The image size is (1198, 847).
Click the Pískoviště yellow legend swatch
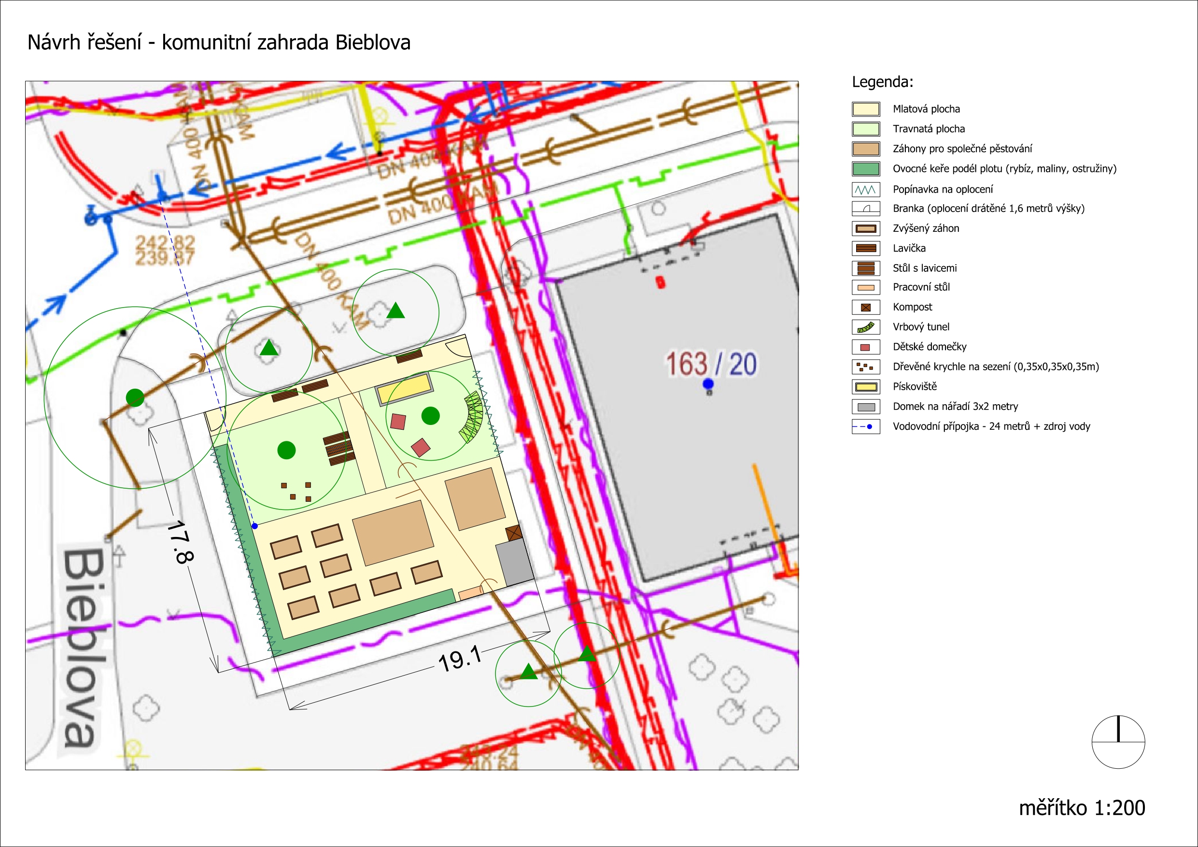click(866, 387)
